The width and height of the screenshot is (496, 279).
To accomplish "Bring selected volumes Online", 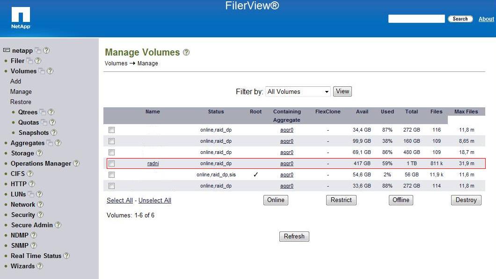I will coord(276,200).
